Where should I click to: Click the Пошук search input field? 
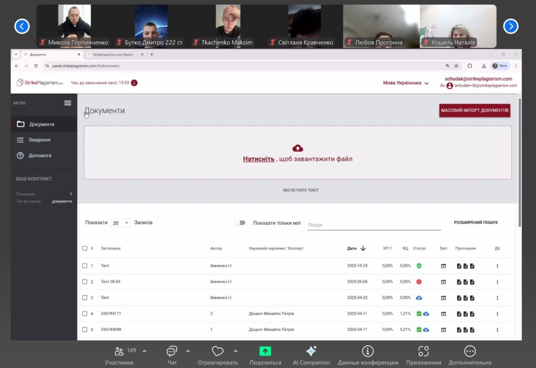(374, 225)
